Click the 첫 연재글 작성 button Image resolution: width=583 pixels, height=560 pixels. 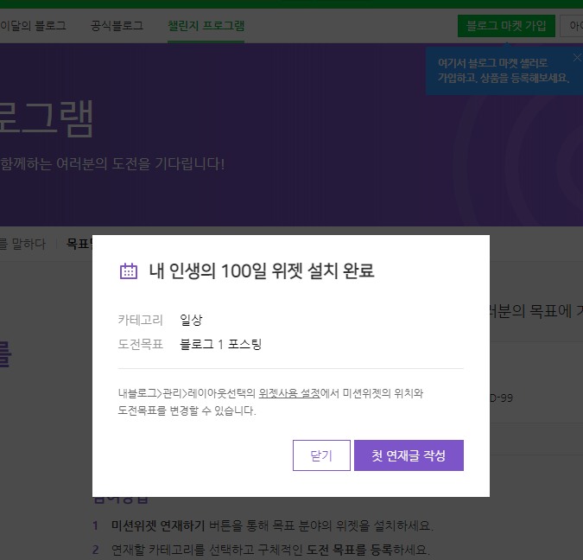pos(409,455)
